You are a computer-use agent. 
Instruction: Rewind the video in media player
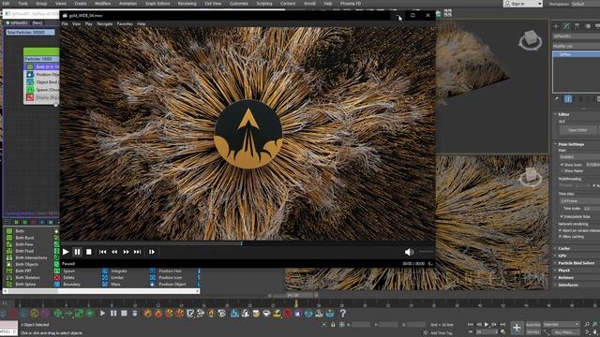point(114,252)
